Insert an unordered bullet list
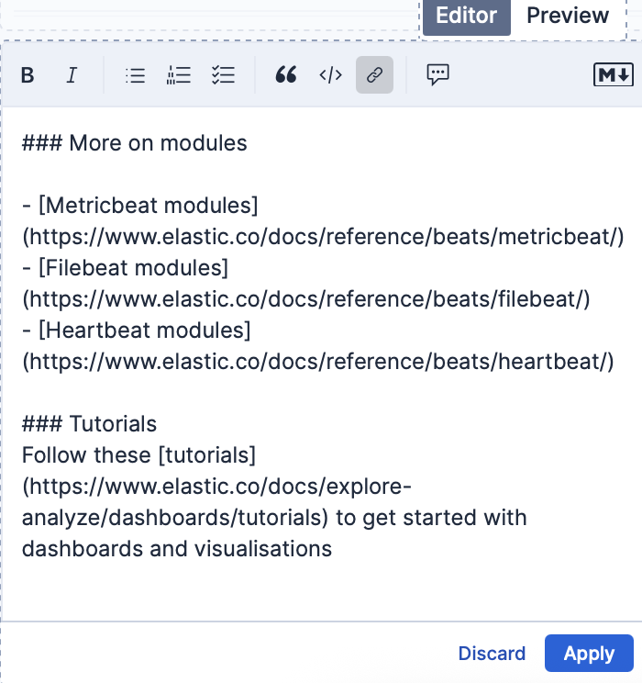Screen dimensions: 642x683 point(135,75)
